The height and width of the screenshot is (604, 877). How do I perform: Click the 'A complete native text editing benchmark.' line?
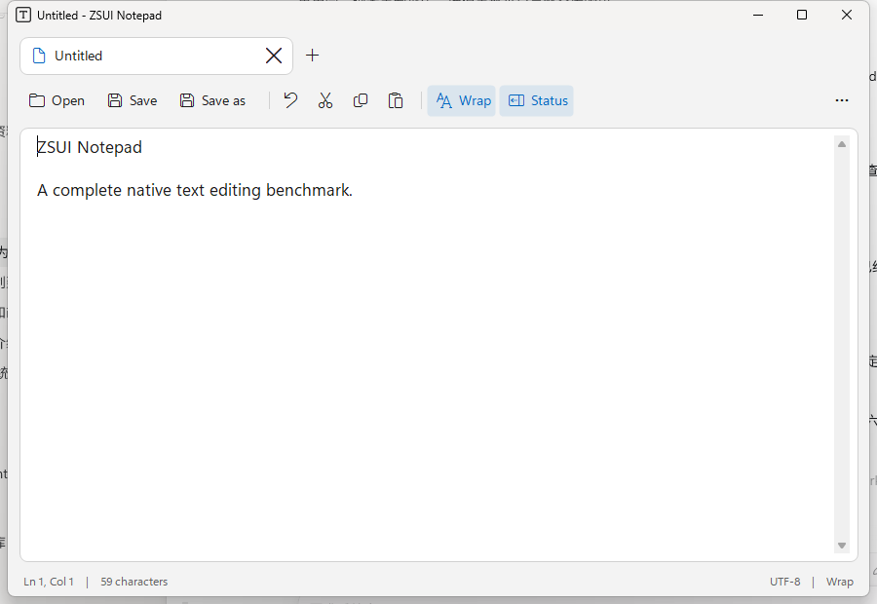tap(195, 191)
